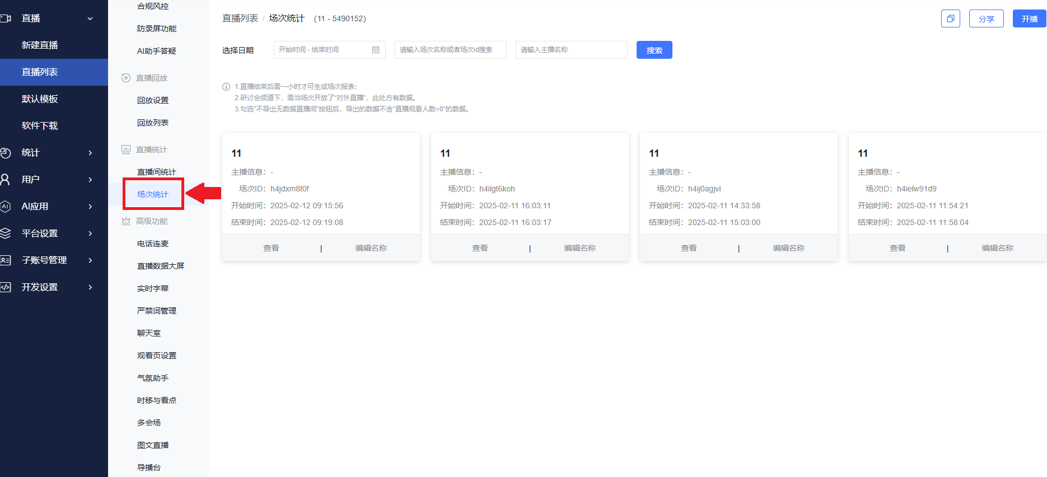Click 编辑名称 on session h4ij0agjvi card
The image size is (1047, 477).
tap(789, 248)
